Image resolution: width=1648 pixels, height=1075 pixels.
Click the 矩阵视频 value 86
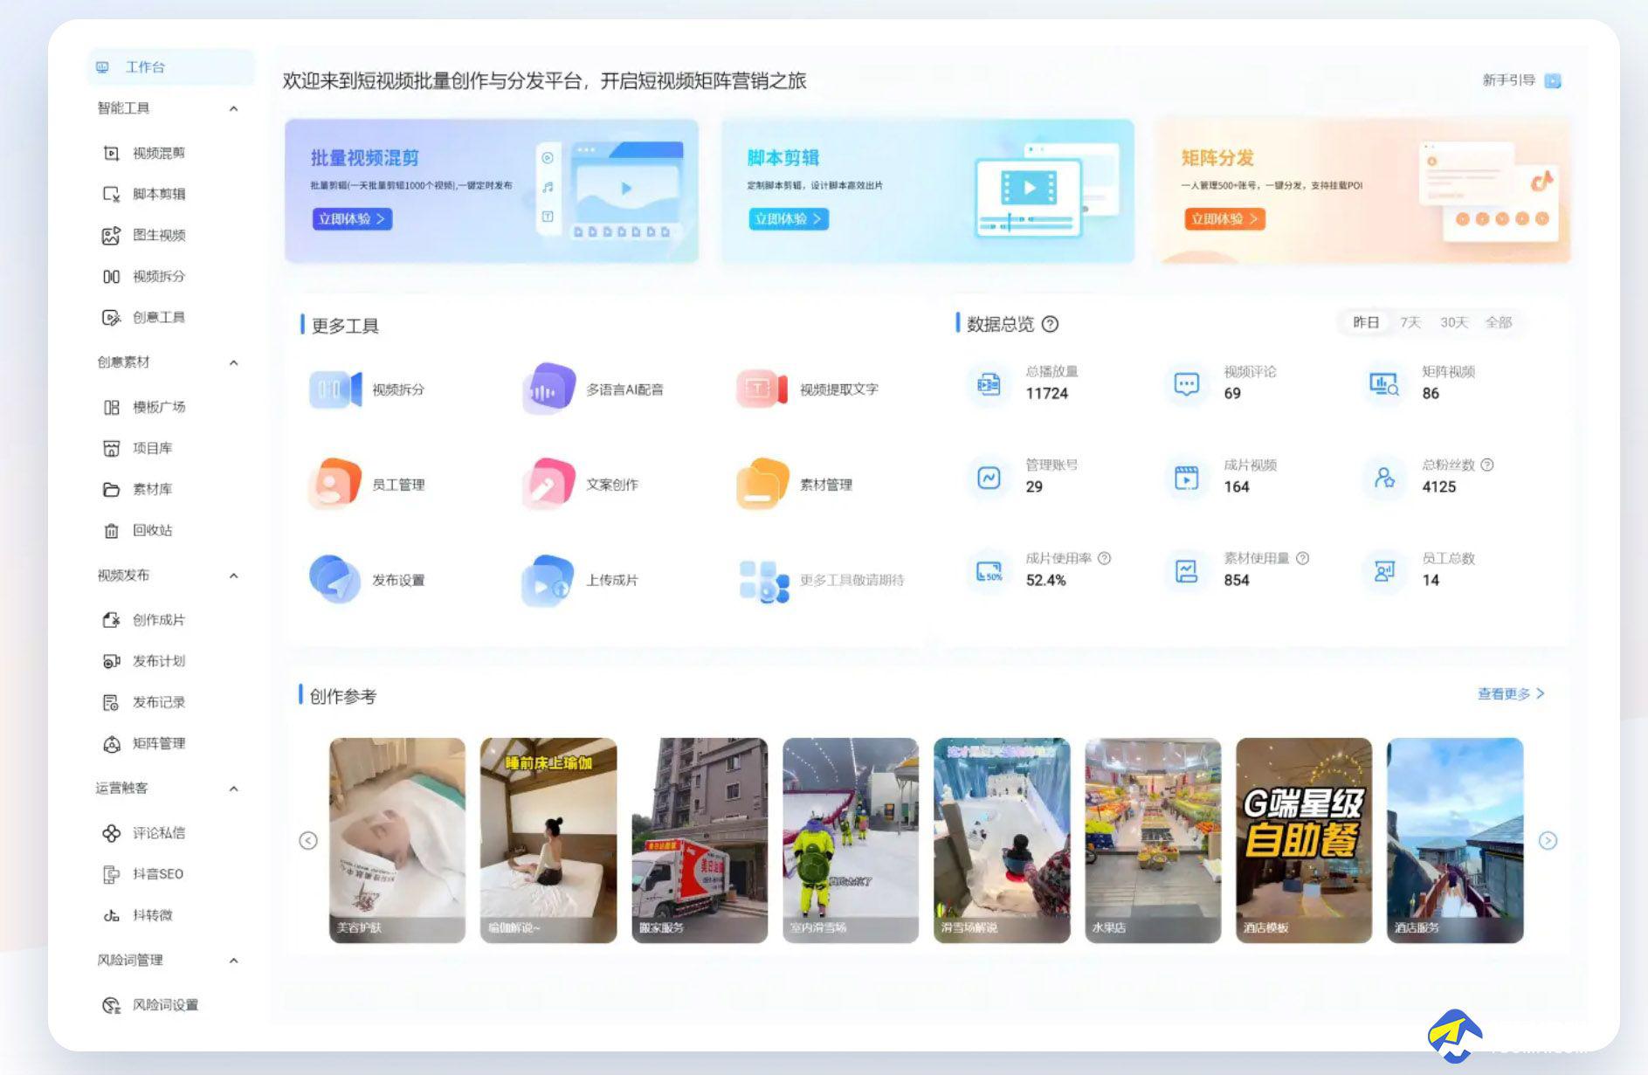[x=1431, y=394]
